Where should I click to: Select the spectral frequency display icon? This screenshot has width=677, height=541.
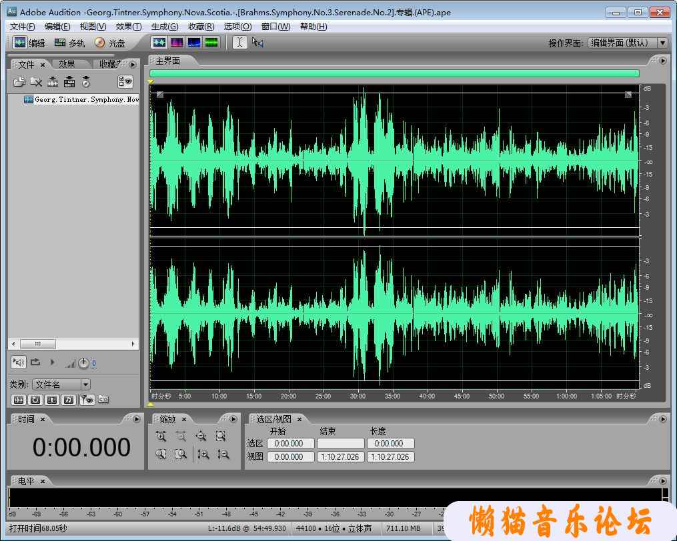point(177,42)
